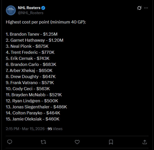154x150 pixels.
Task: Click the 'Highest cost per point' heading text
Action: point(46,22)
